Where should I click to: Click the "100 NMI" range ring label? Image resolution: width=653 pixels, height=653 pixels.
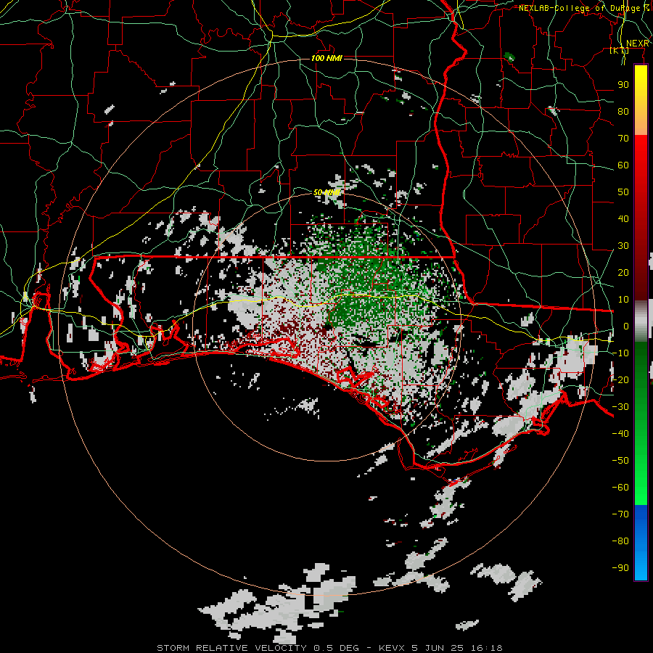327,58
